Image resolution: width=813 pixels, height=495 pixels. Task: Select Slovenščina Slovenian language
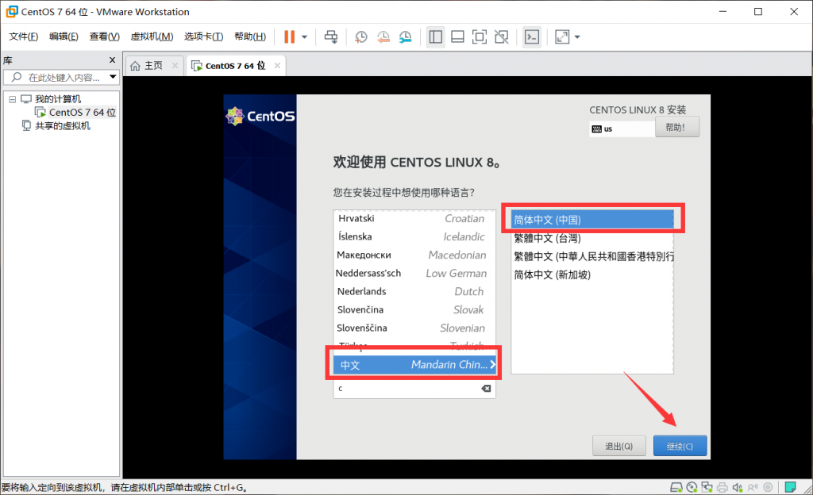(414, 328)
